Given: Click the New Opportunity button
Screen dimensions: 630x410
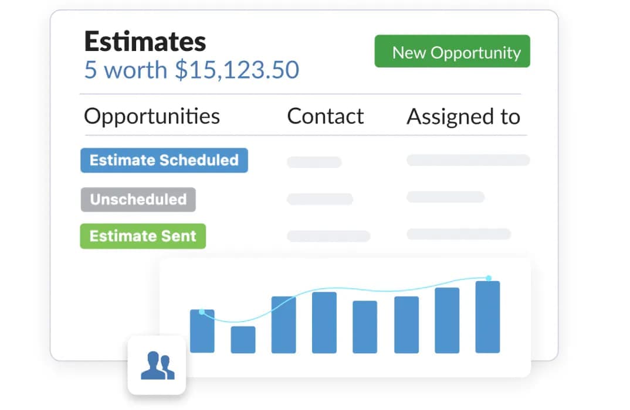Looking at the screenshot, I should 452,52.
